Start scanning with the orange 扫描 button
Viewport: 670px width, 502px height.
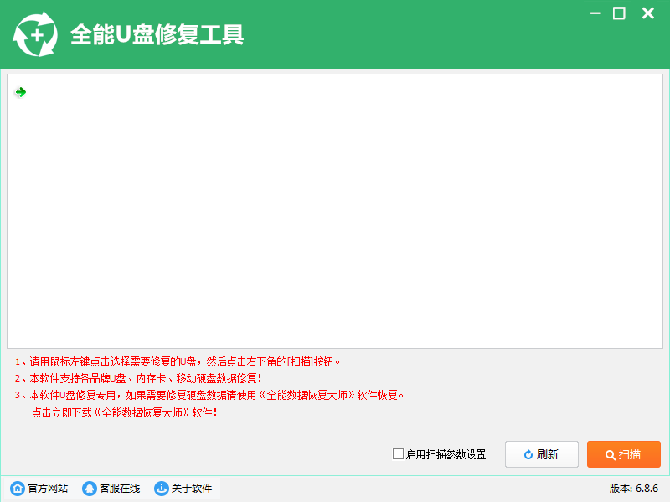coord(623,454)
